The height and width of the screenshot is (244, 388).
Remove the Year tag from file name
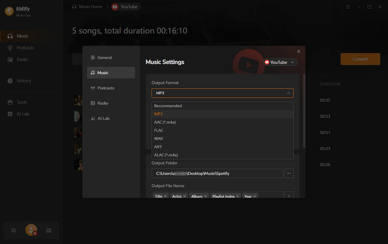(x=255, y=196)
